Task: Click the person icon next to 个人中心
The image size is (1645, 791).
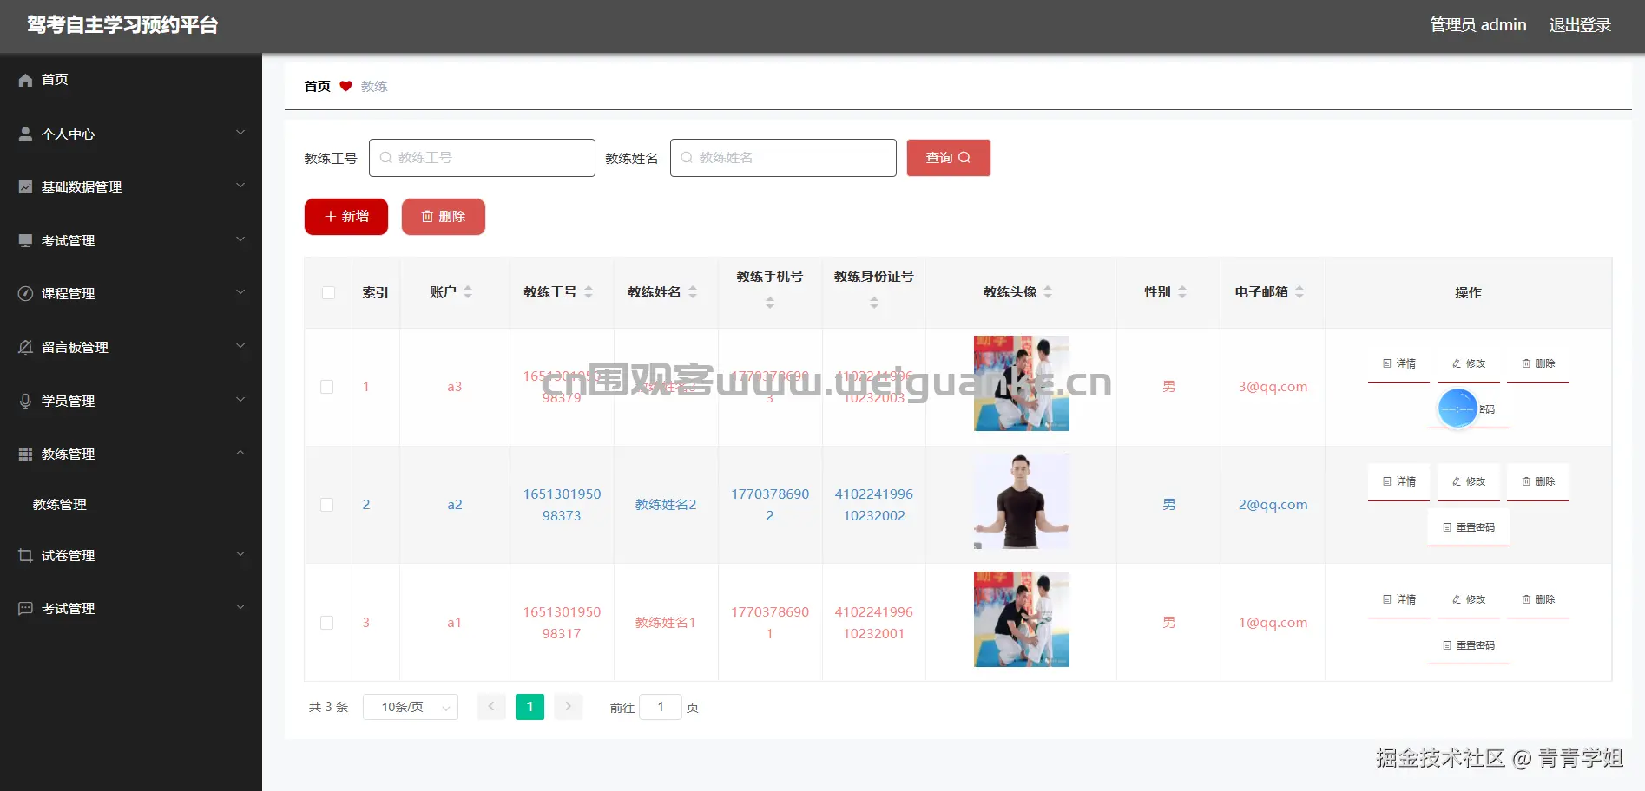Action: (25, 134)
